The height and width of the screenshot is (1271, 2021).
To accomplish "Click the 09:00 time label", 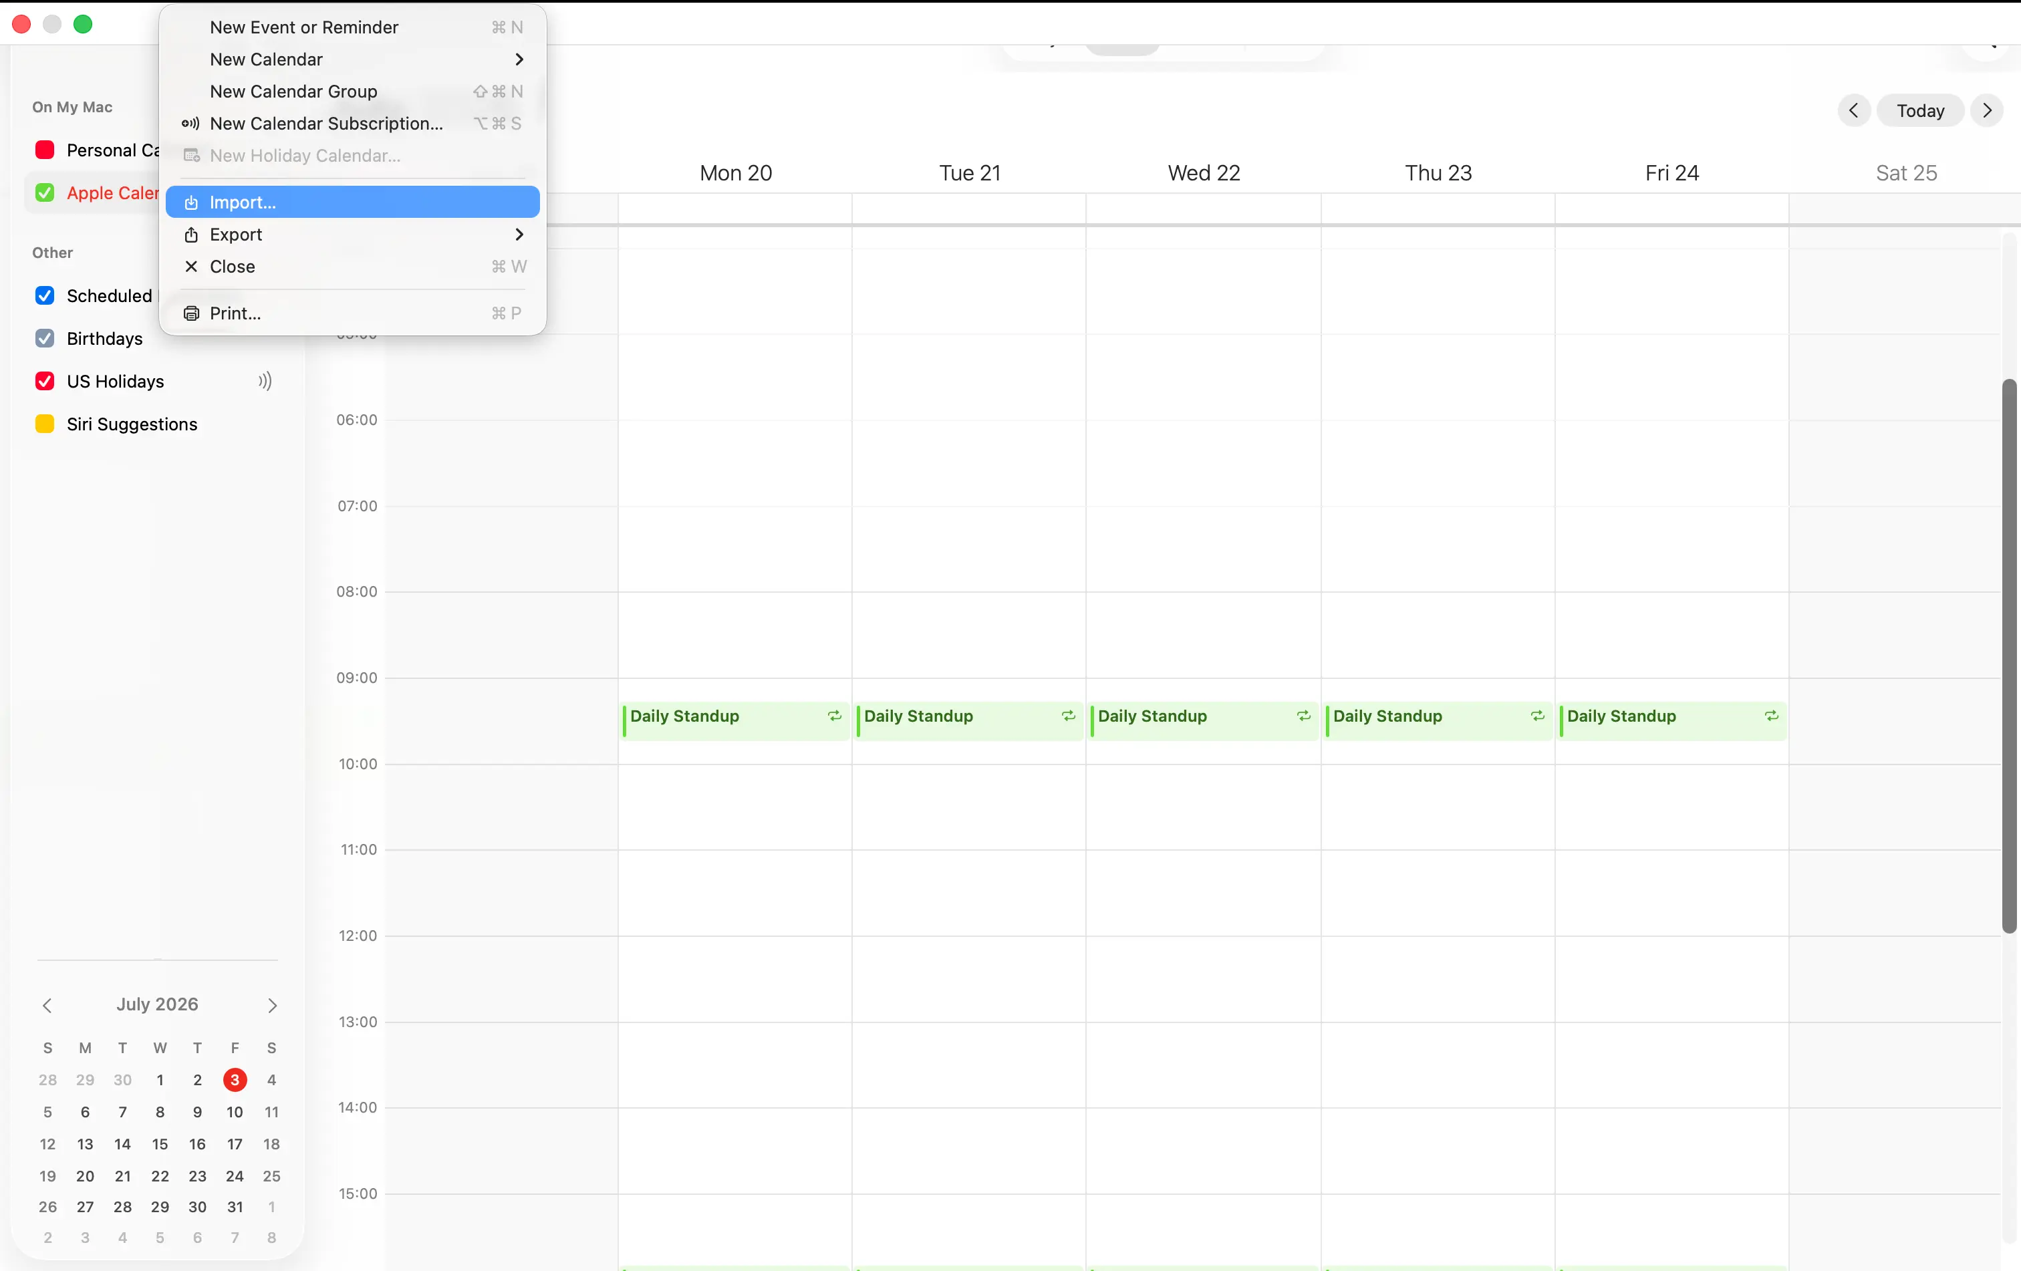I will point(357,677).
